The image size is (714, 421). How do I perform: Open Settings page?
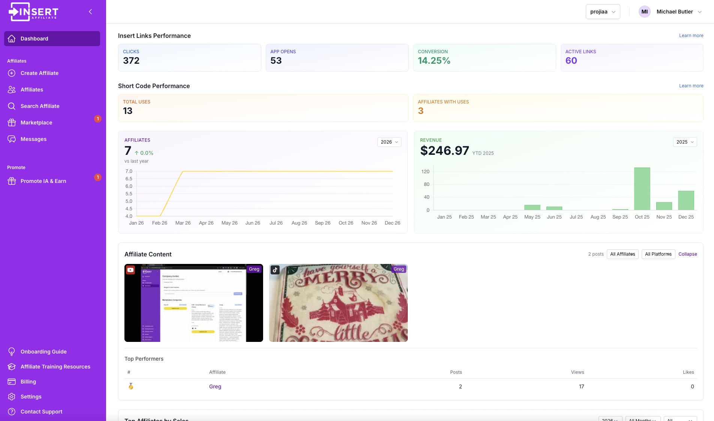click(x=52, y=397)
